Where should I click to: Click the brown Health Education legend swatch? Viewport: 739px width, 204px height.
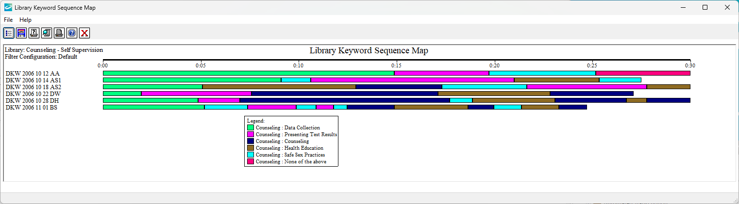(251, 148)
